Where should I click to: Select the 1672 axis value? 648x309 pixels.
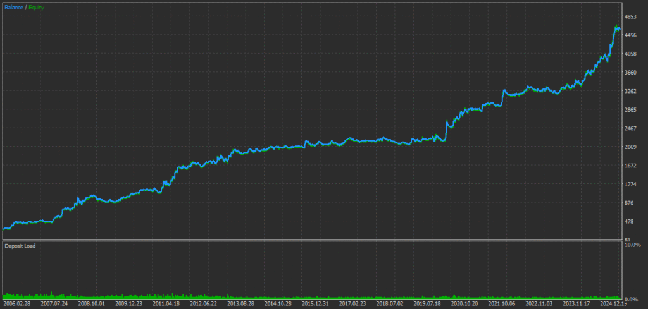[x=630, y=166]
